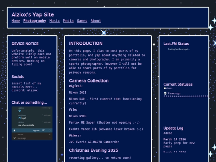The width and height of the screenshot is (216, 162).
Task: Click the emoji beside 'hiya!' chat message
Action: coord(20,118)
